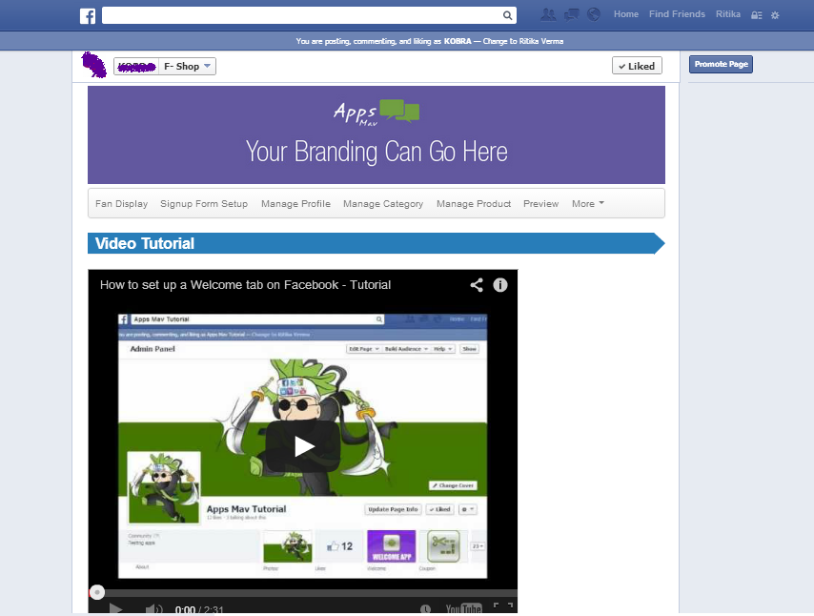
Task: Go to Manage Category tab
Action: point(383,204)
